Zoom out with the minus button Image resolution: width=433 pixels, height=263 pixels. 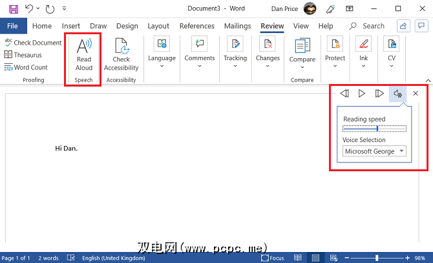tap(346, 258)
